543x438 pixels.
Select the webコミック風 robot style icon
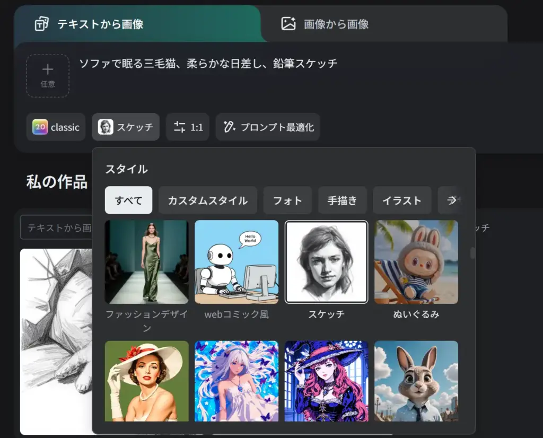click(237, 261)
